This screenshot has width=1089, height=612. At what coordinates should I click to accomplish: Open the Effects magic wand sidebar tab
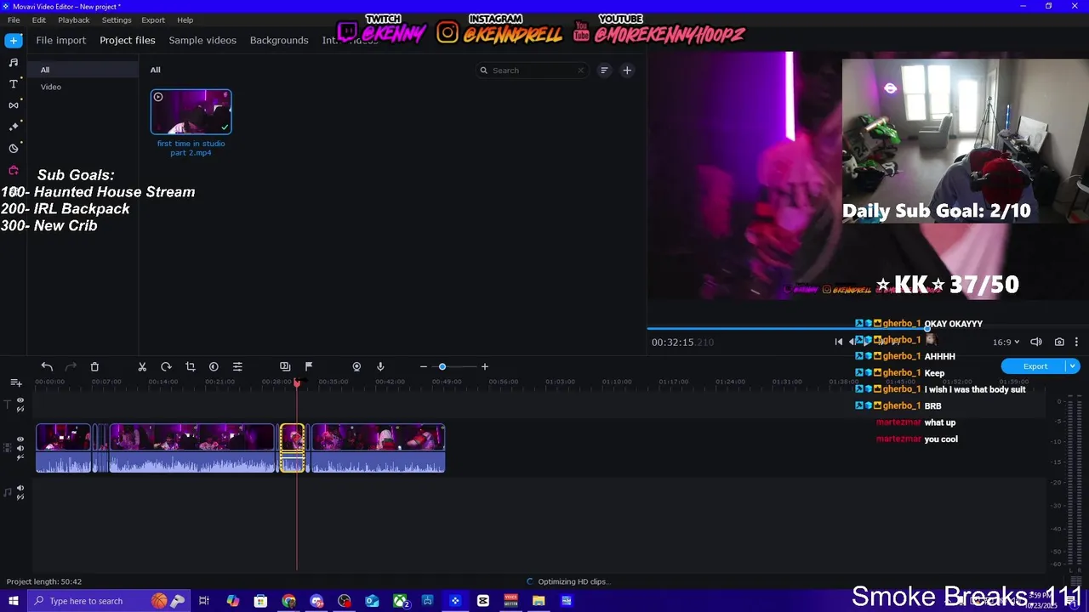coord(14,126)
